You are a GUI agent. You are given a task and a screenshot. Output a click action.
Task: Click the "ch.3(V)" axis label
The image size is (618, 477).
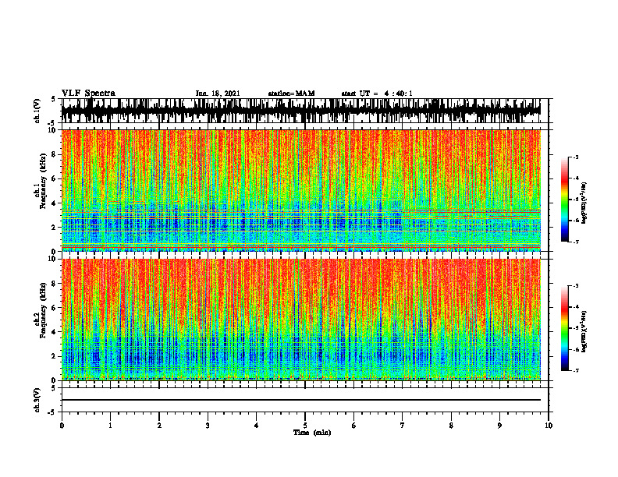tap(37, 401)
